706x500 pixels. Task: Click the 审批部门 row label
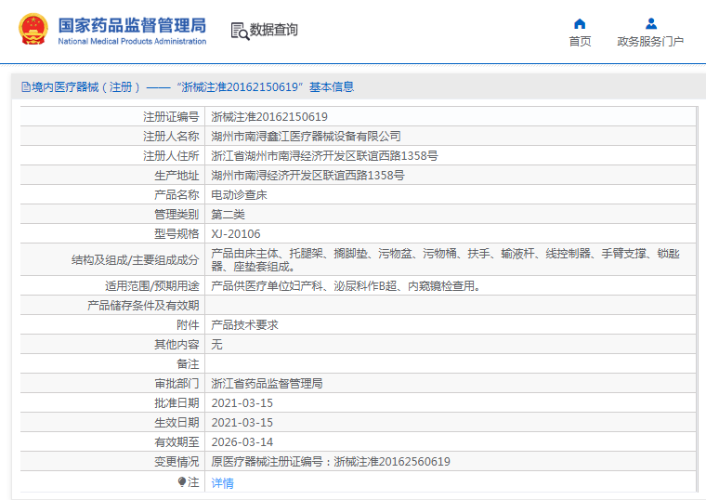pos(176,383)
